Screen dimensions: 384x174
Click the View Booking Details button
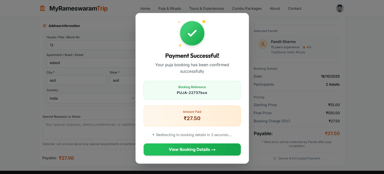point(192,149)
